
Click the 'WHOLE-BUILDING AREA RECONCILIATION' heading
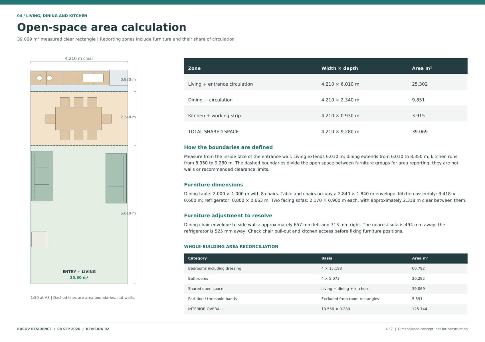tap(231, 246)
